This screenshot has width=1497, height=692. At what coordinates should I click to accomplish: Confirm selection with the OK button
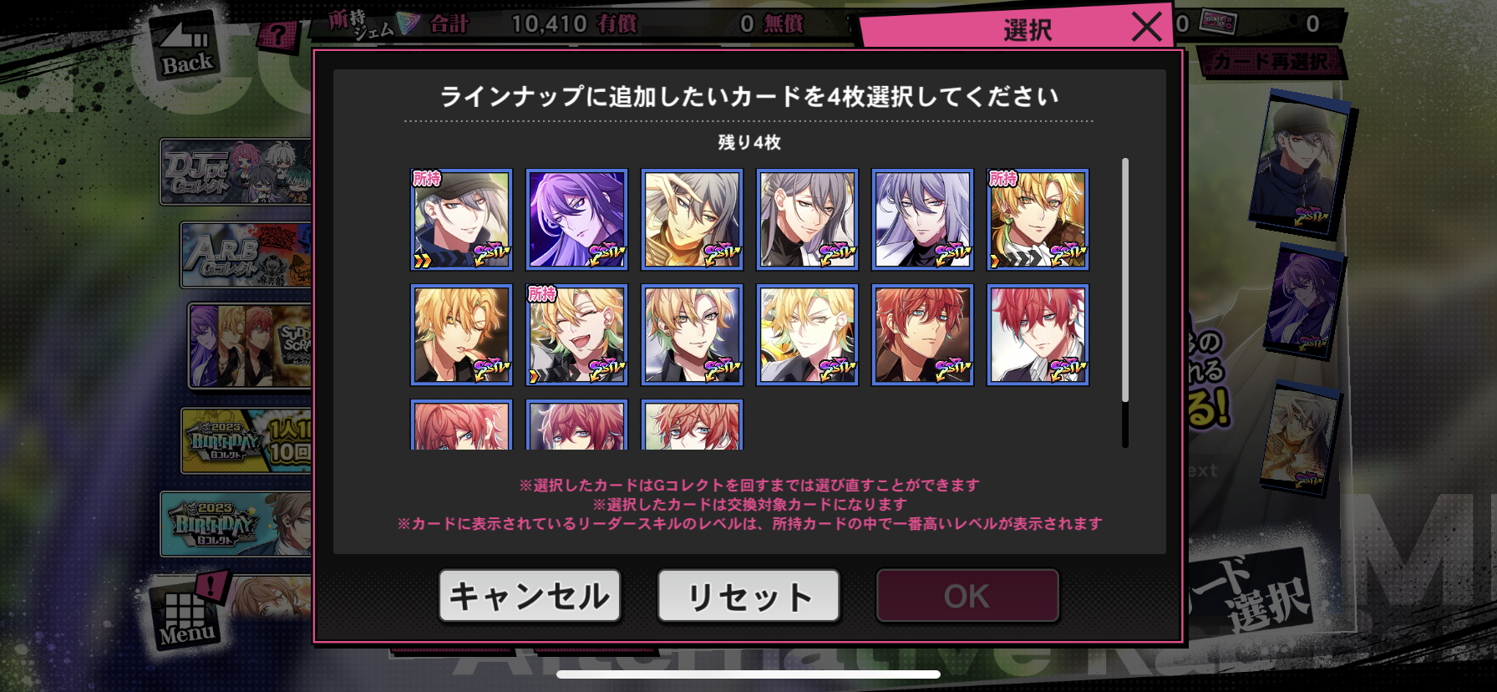tap(967, 596)
